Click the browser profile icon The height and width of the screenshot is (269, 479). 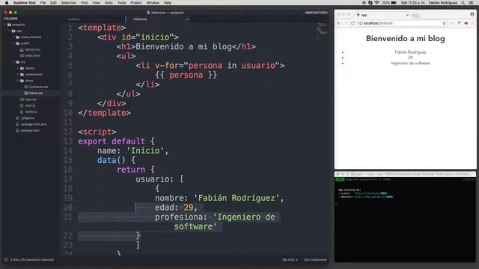[472, 14]
